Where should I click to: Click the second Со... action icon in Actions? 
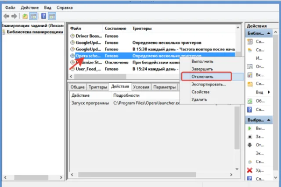[x=250, y=50]
